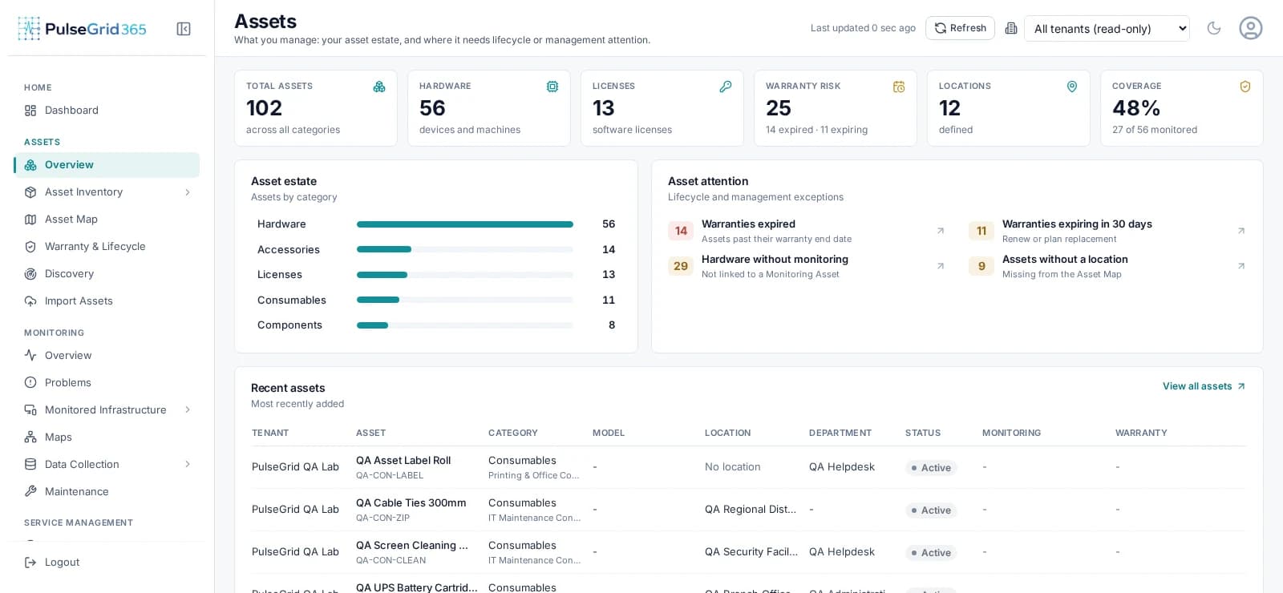Click the Licenses row in Asset estate
The height and width of the screenshot is (593, 1283).
click(x=436, y=275)
